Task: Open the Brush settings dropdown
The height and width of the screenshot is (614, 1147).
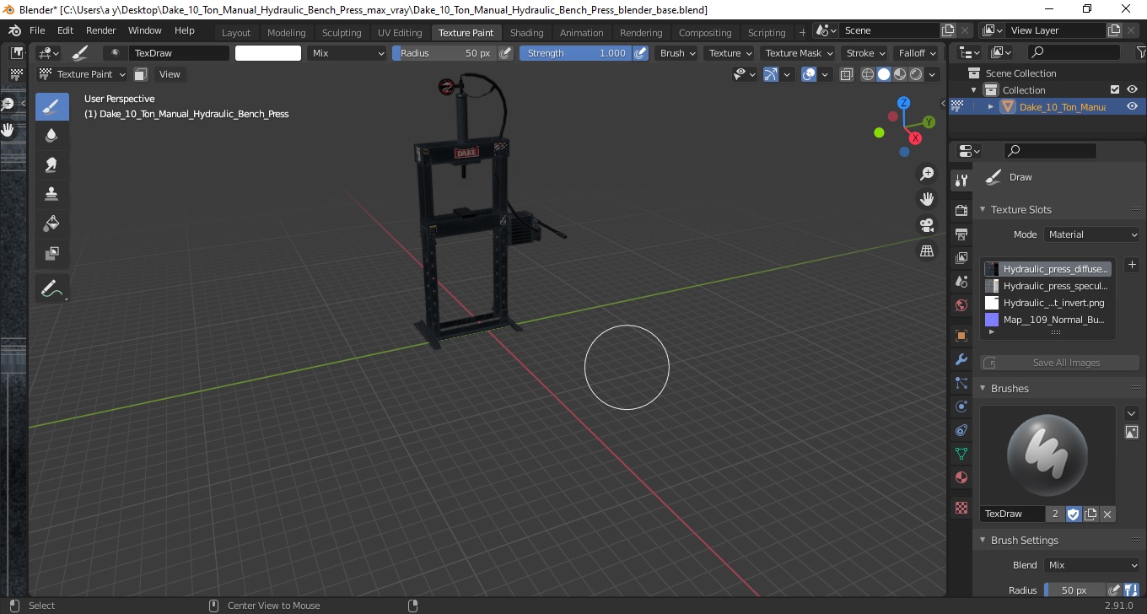Action: (x=677, y=53)
